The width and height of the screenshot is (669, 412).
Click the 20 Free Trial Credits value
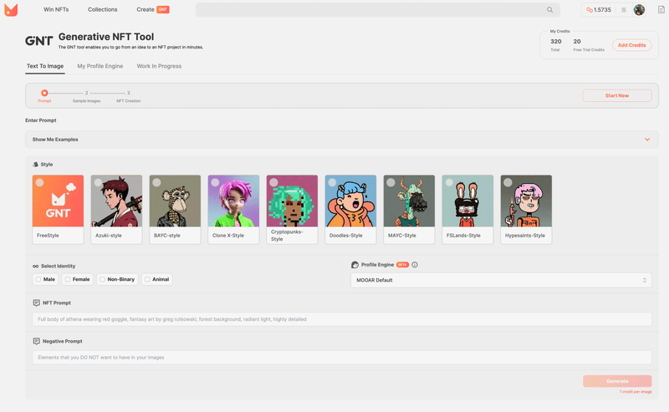coord(577,42)
